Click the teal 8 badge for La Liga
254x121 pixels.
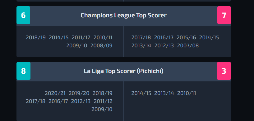click(24, 71)
